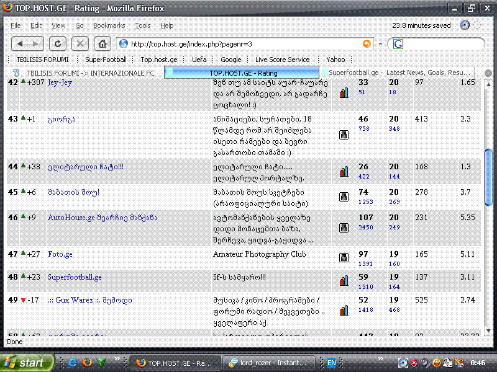Image resolution: width=497 pixels, height=372 pixels.
Task: Expand hidden quick launch icons chevron
Action: tap(117, 362)
